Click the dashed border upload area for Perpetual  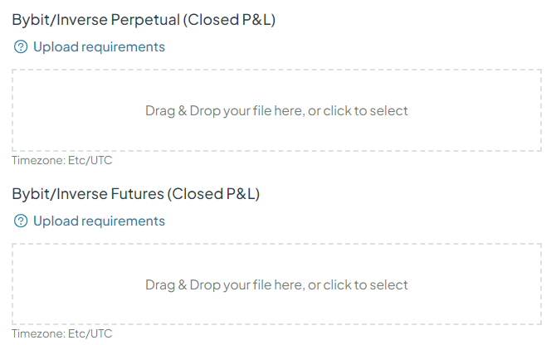[x=276, y=110]
